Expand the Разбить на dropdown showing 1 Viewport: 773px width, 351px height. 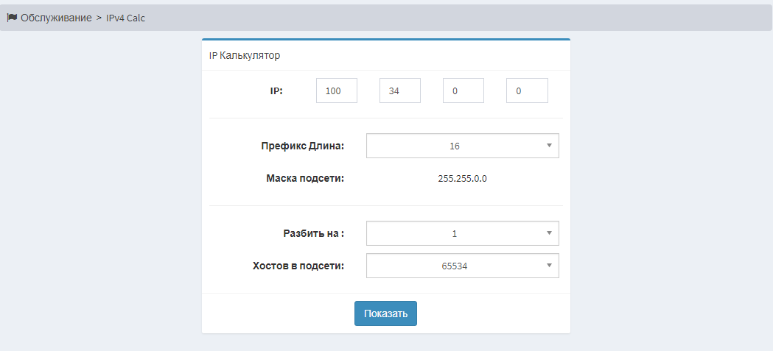click(x=455, y=233)
